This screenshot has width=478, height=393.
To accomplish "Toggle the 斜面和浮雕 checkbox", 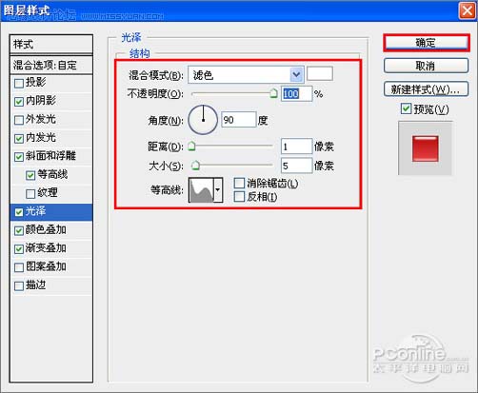I will coord(19,157).
